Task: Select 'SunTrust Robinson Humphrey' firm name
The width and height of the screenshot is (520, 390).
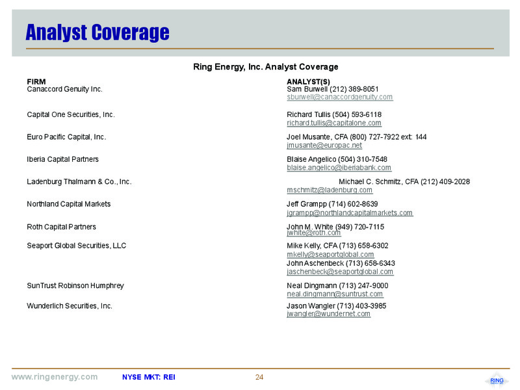Action: tap(75, 285)
